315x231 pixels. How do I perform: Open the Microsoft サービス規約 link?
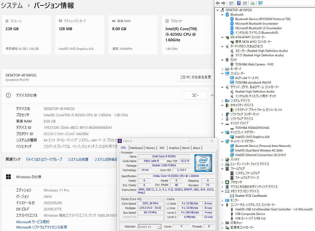33,222
